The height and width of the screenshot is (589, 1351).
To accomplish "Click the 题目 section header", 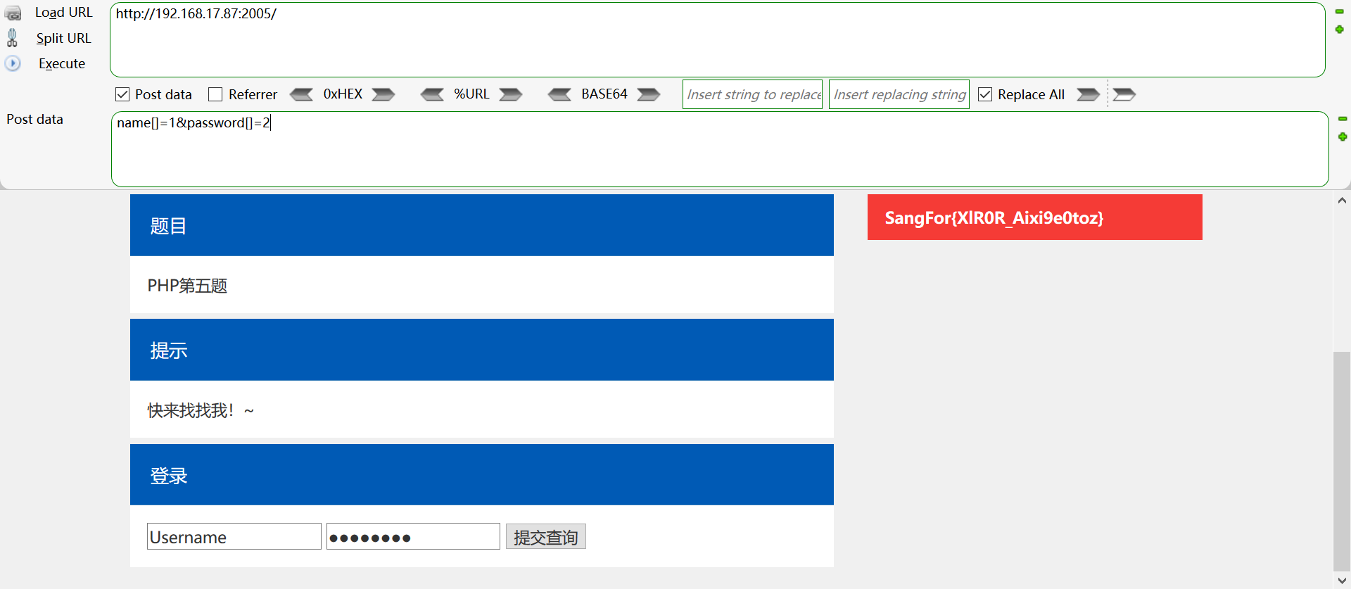I will (x=482, y=225).
